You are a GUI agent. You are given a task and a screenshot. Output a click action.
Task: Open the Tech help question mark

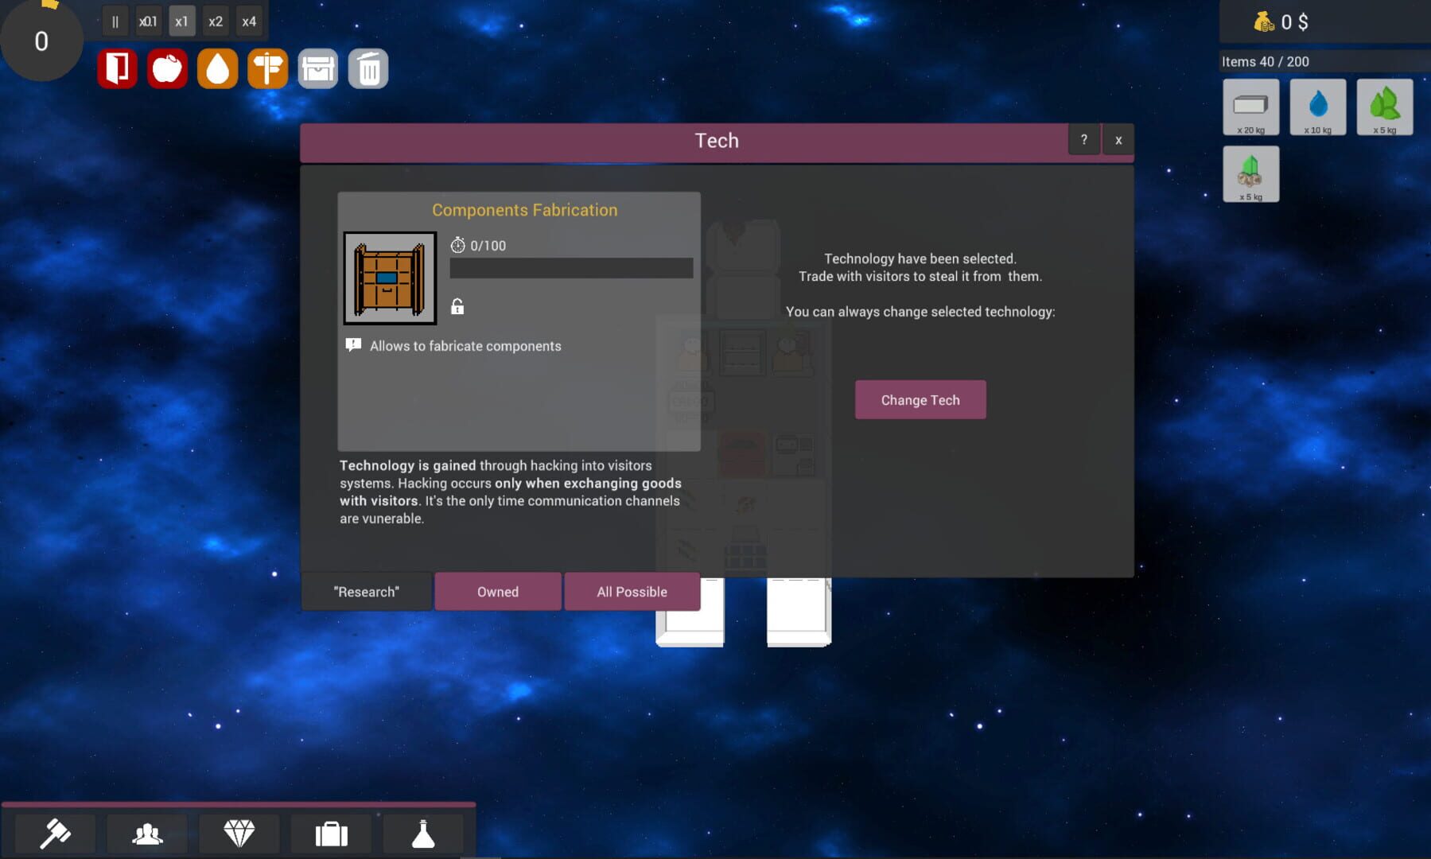(x=1083, y=139)
